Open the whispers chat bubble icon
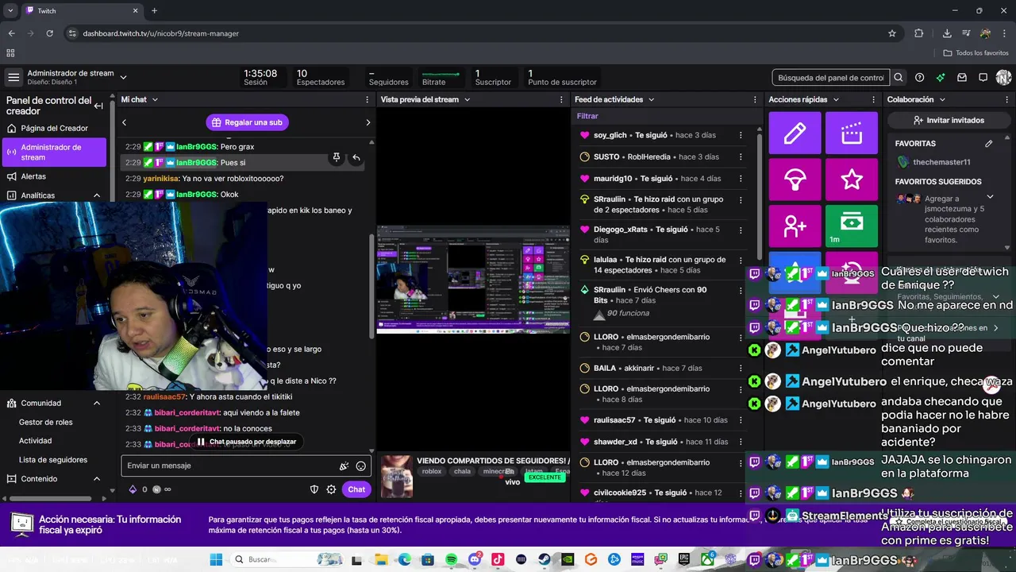Viewport: 1016px width, 572px height. point(983,77)
